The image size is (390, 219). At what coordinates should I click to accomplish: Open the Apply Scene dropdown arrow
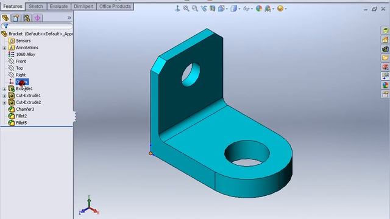[x=273, y=9]
